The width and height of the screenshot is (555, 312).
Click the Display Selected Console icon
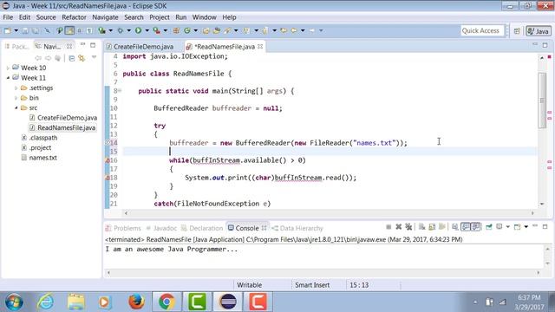499,227
